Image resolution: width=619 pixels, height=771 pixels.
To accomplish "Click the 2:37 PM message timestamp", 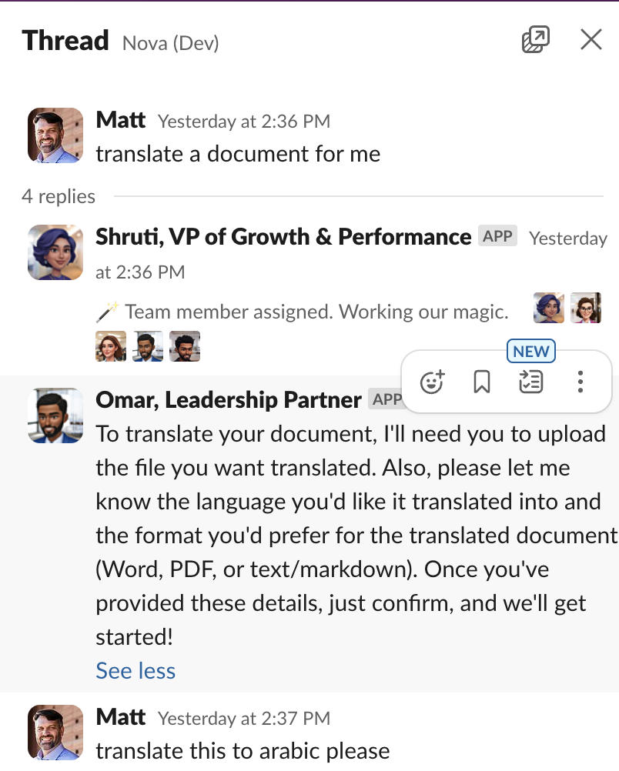I will point(243,719).
